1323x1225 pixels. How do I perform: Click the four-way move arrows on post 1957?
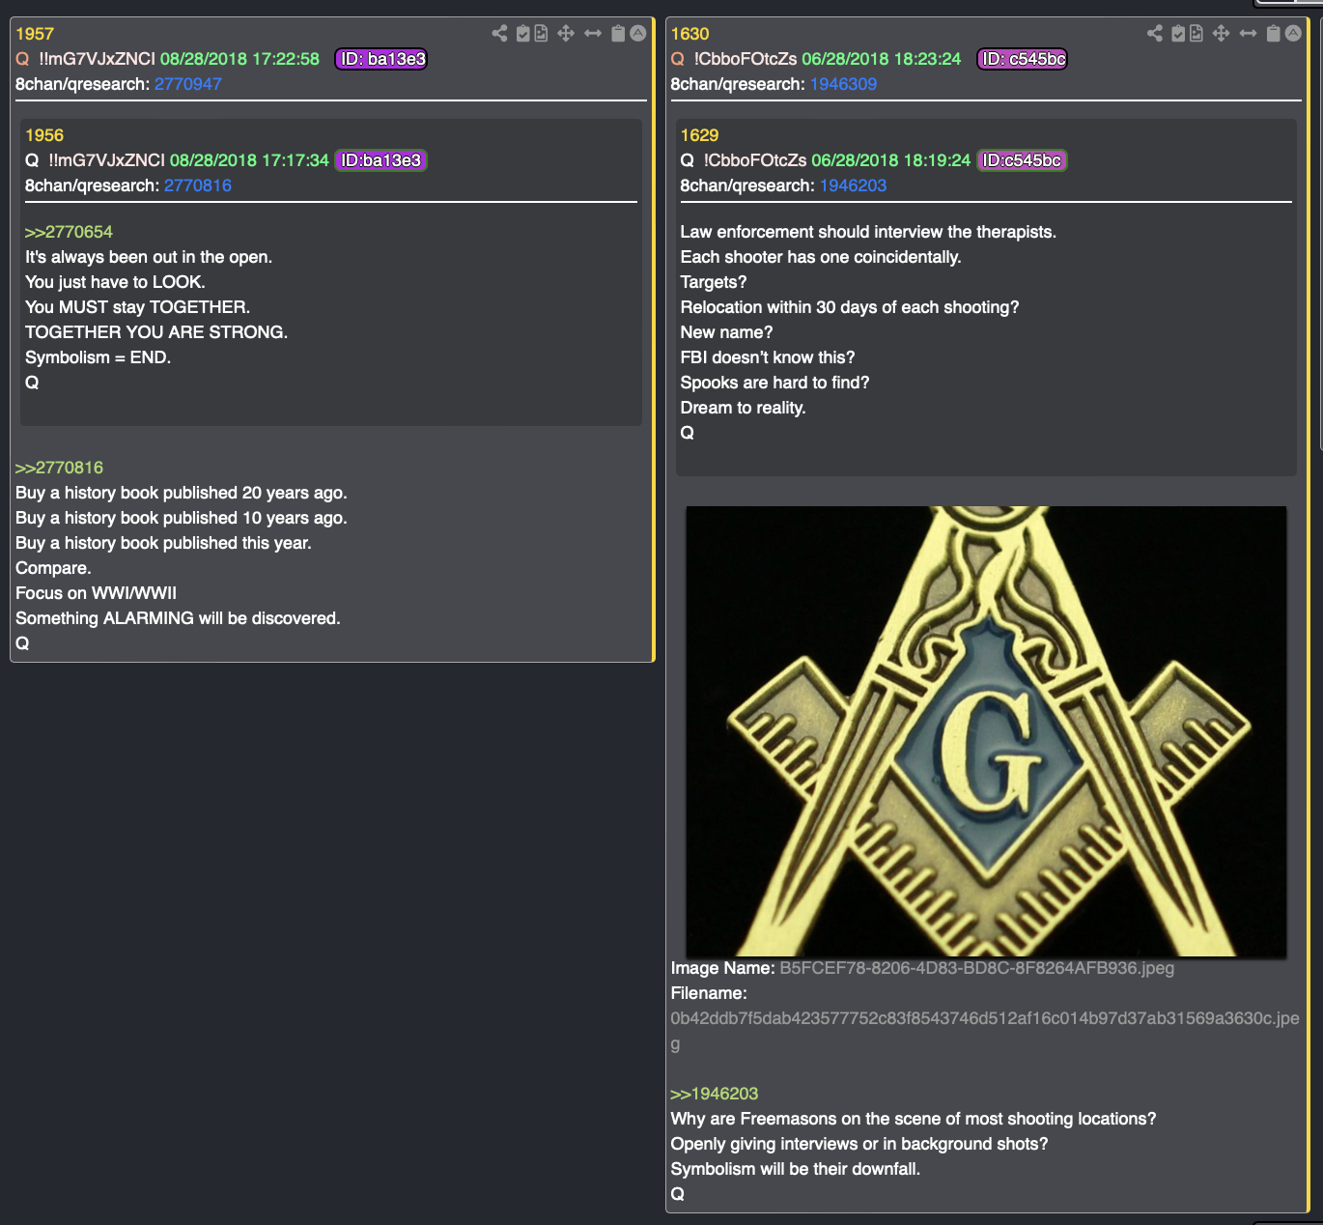tap(566, 34)
